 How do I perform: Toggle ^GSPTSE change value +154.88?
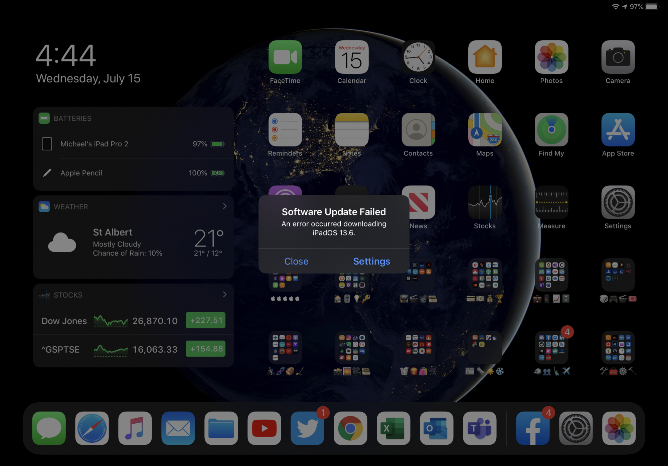point(206,349)
